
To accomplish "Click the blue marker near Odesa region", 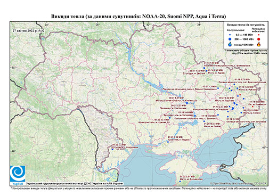I will point(112,149).
